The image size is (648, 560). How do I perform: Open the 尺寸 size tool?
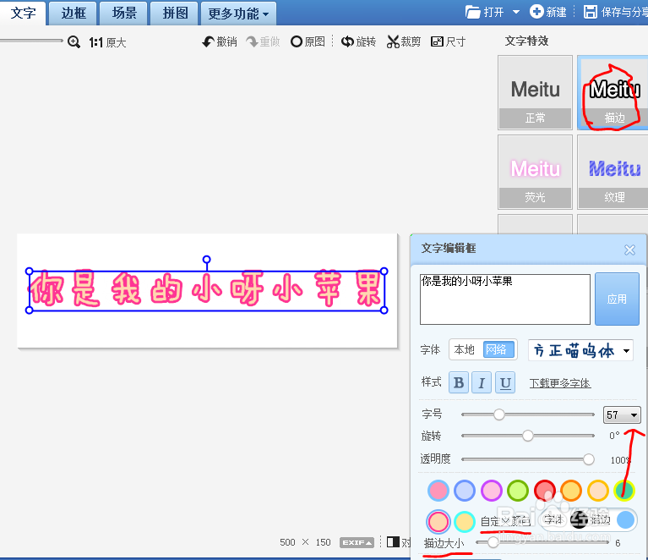click(x=448, y=41)
